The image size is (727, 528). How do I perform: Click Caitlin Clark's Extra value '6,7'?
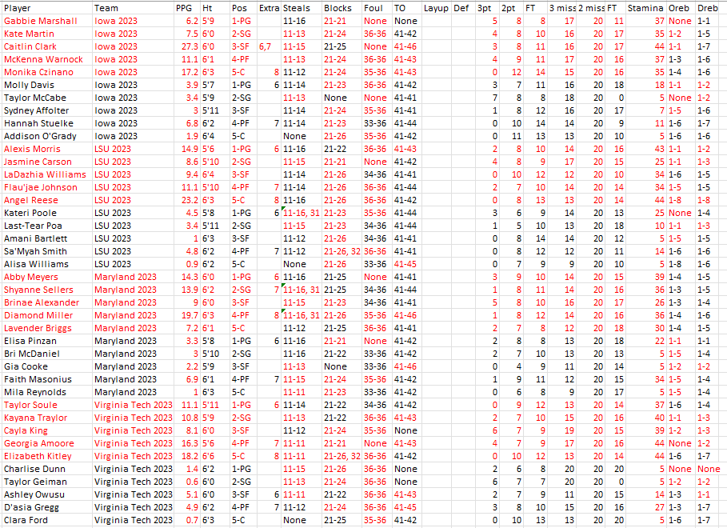click(269, 46)
